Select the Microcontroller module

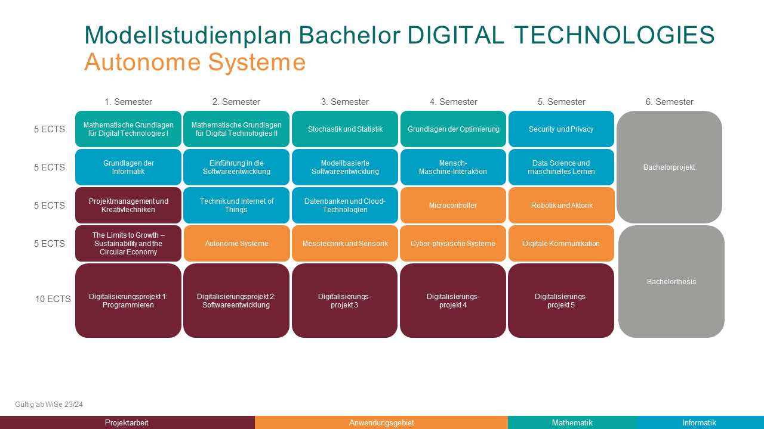tap(453, 205)
